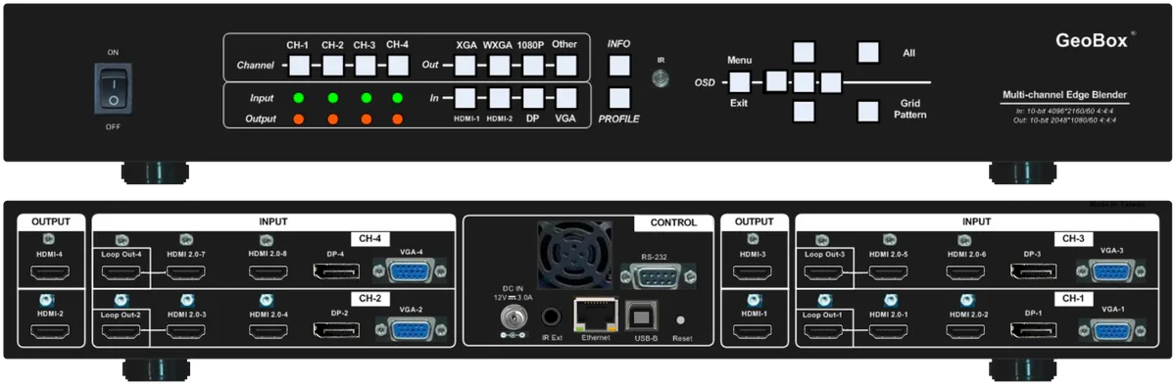
Task: Select the CH-3 channel button
Action: (365, 66)
